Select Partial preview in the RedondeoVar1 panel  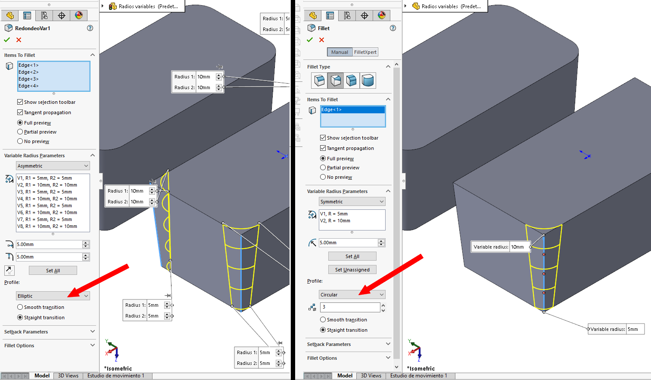[x=20, y=132]
